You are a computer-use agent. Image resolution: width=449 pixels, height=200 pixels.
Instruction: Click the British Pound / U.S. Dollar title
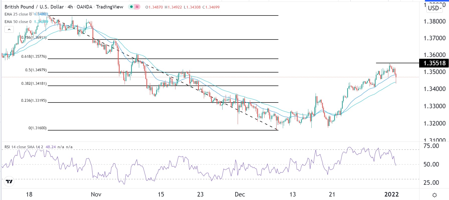(x=34, y=7)
